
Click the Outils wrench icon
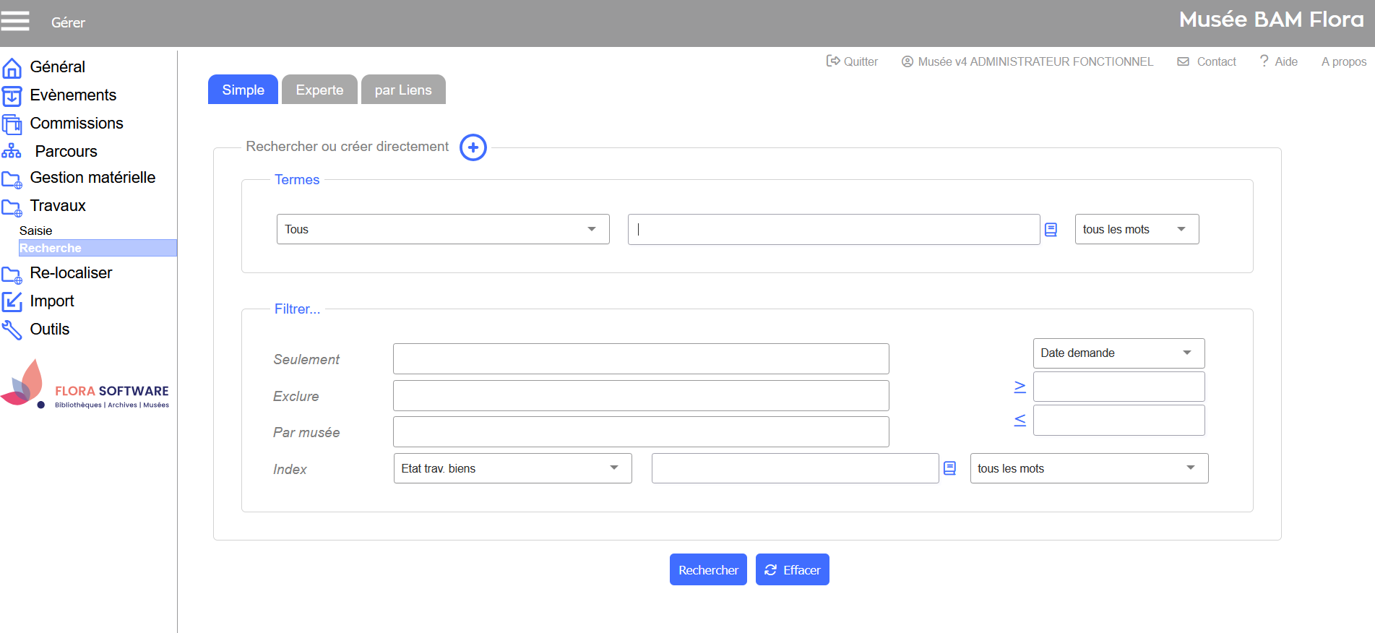(12, 330)
